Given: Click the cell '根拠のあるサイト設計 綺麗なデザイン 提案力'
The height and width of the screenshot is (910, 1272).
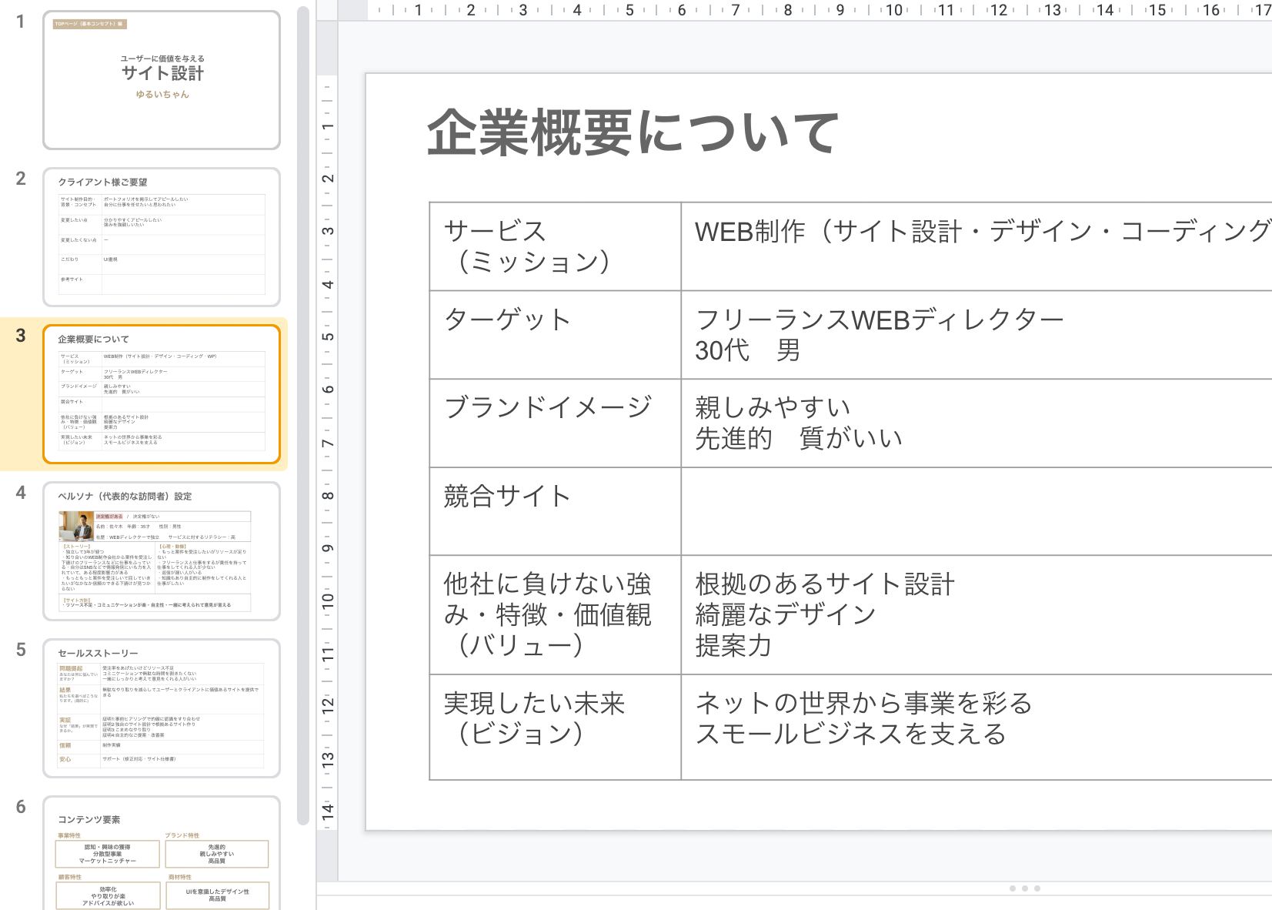Looking at the screenshot, I should tap(977, 615).
